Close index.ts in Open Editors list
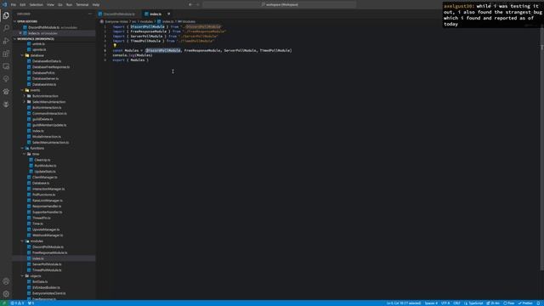Viewport: 544px width, 306px height. [20, 33]
